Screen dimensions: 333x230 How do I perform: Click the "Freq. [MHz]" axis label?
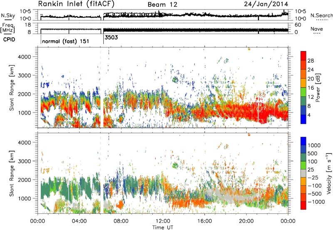[7, 28]
